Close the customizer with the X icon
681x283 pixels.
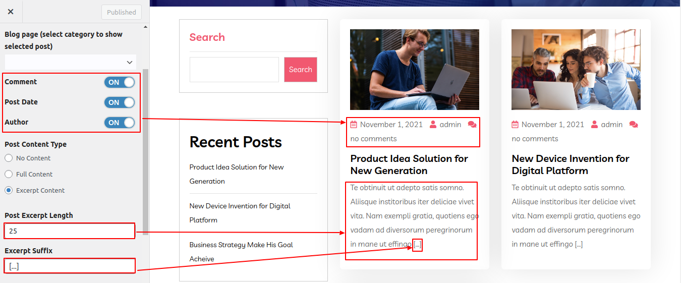pos(11,12)
